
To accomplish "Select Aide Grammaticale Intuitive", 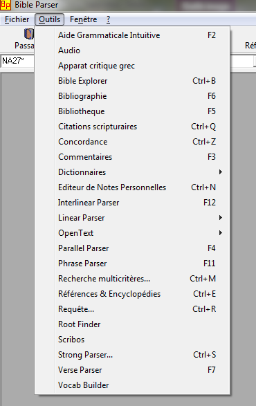I will tap(132, 35).
